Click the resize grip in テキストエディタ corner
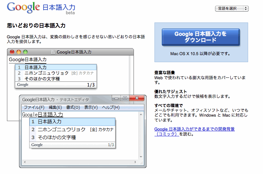 (141, 163)
